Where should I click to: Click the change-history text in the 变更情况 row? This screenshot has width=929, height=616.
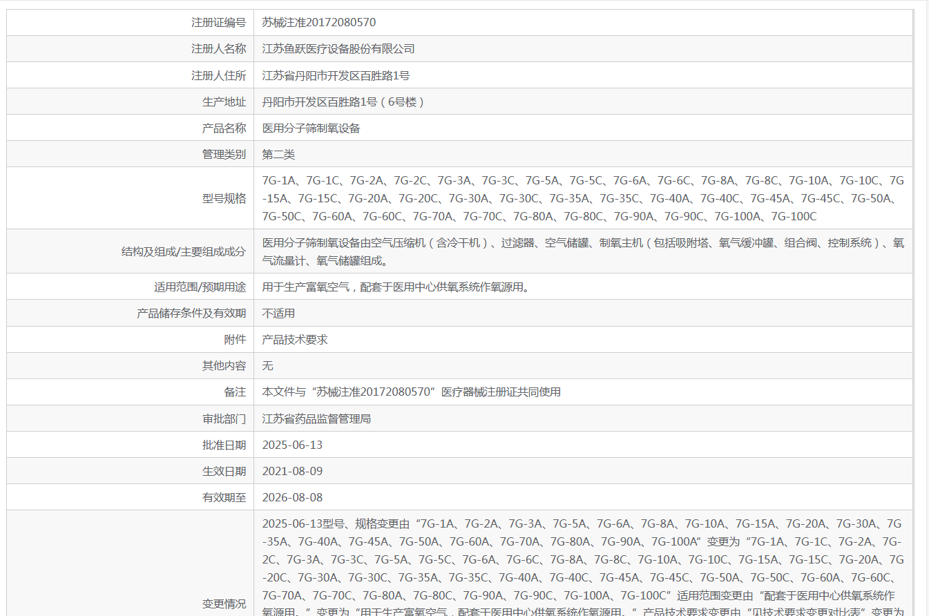pyautogui.click(x=583, y=566)
